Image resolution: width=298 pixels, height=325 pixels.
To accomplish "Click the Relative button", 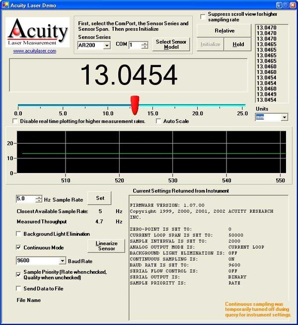I will point(224,31).
